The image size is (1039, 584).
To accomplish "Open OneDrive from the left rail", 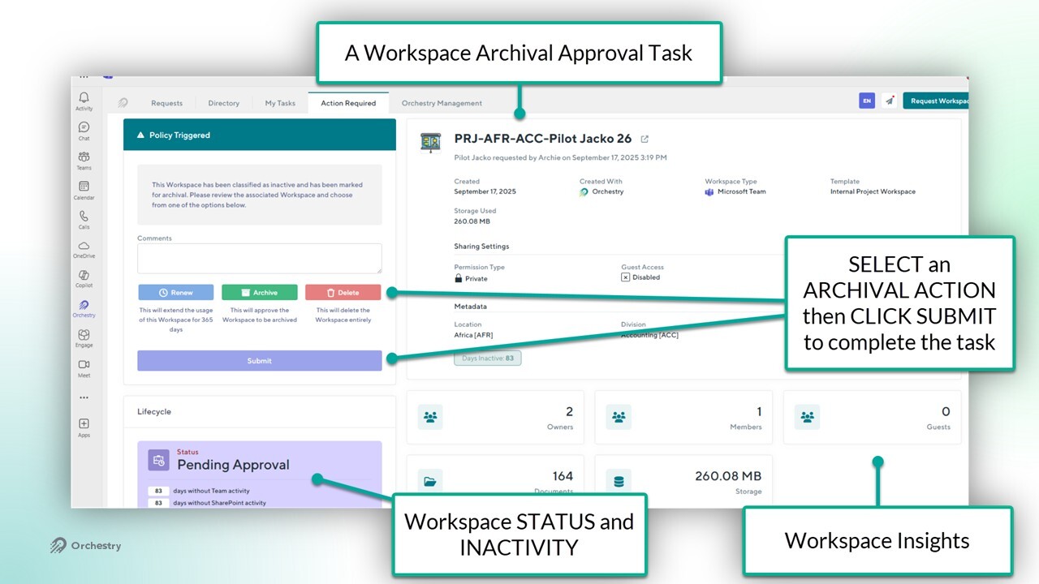I will (84, 249).
